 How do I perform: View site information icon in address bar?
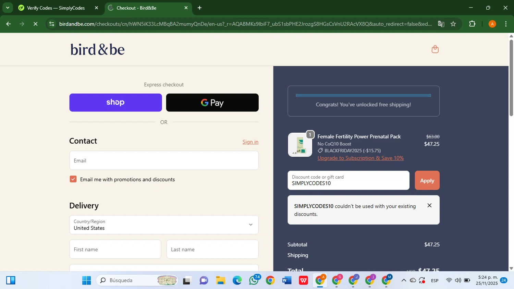coord(52,24)
